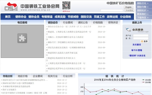Image resolution: width=152 pixels, height=95 pixels.
Task: Open 钢协文化 side link
Action: click(143, 3)
